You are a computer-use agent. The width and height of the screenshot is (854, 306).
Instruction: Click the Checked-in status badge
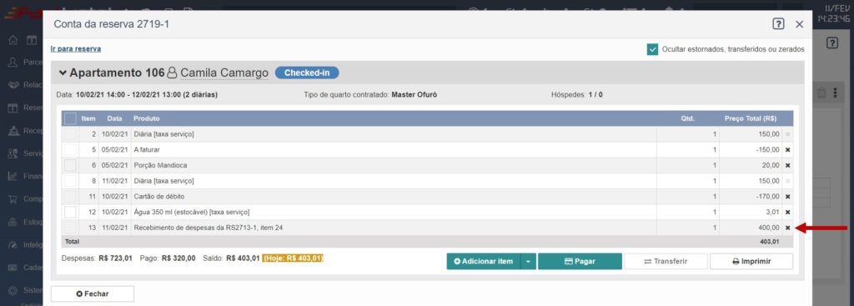point(307,73)
